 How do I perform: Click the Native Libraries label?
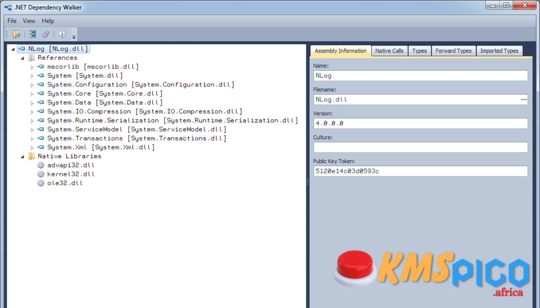(70, 156)
